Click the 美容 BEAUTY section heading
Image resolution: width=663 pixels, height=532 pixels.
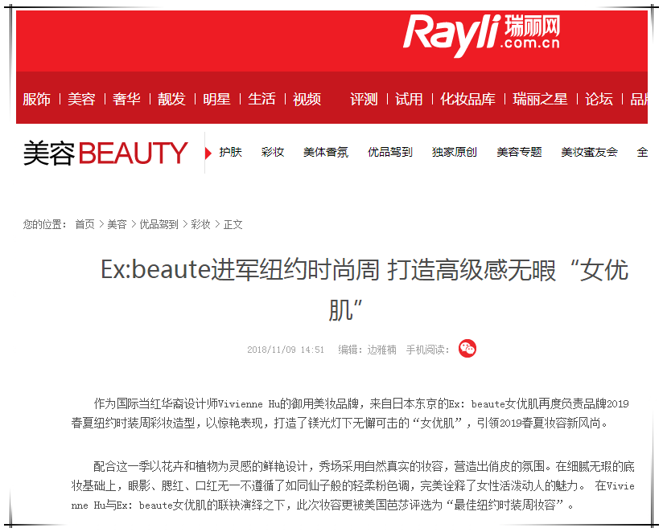(x=105, y=153)
